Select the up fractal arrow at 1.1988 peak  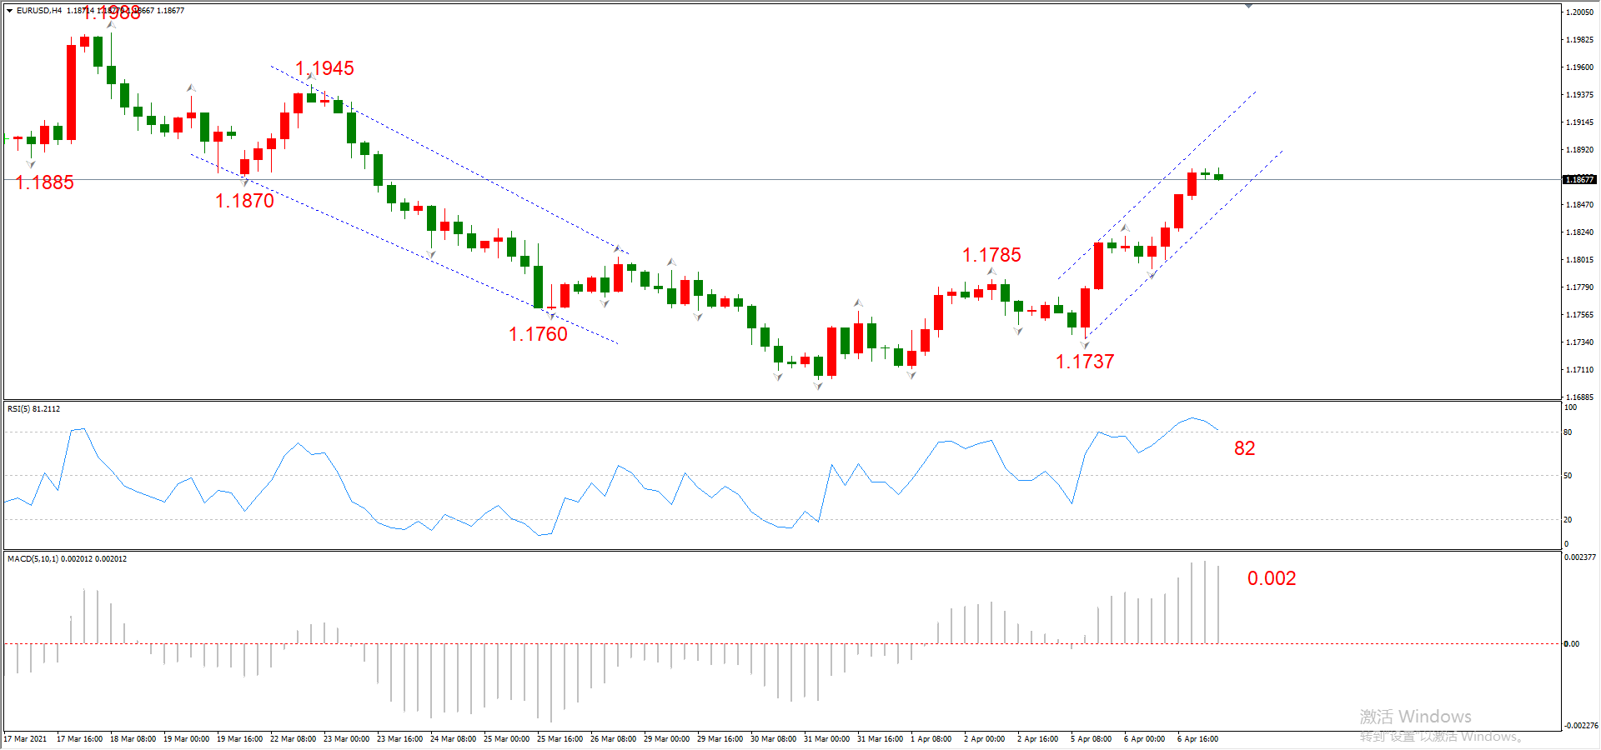click(111, 24)
